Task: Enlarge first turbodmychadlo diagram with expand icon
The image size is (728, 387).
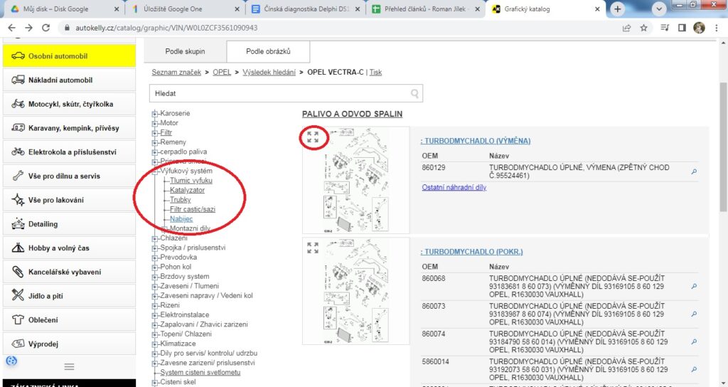Action: (313, 137)
